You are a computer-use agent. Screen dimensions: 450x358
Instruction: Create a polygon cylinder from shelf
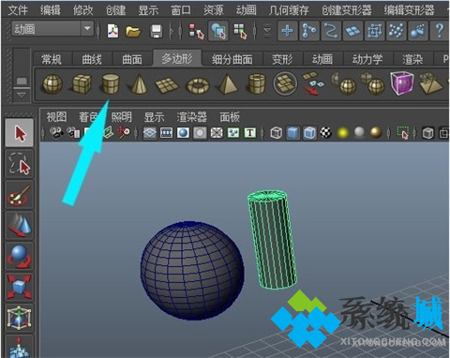pyautogui.click(x=111, y=83)
